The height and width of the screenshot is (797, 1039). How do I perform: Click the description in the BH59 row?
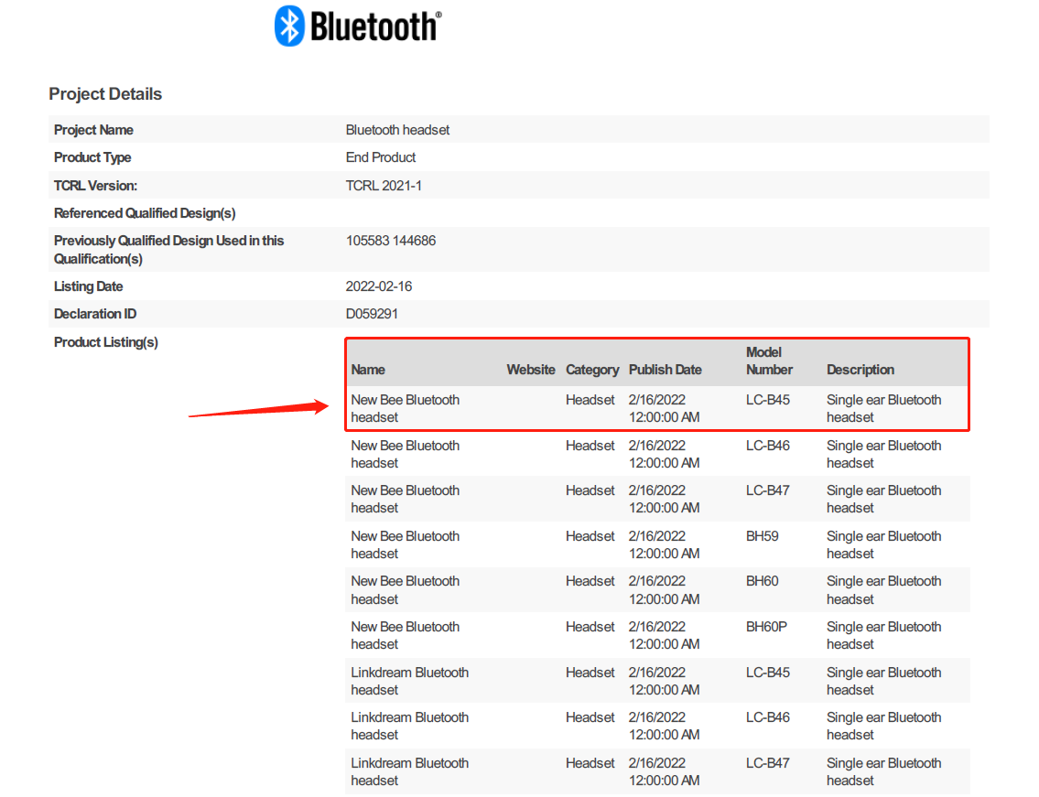883,545
